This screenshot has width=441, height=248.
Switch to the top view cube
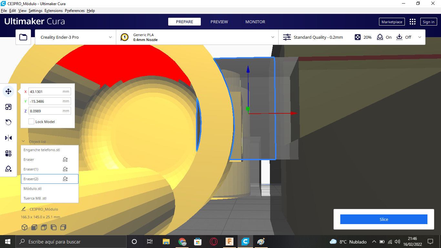pos(44,227)
